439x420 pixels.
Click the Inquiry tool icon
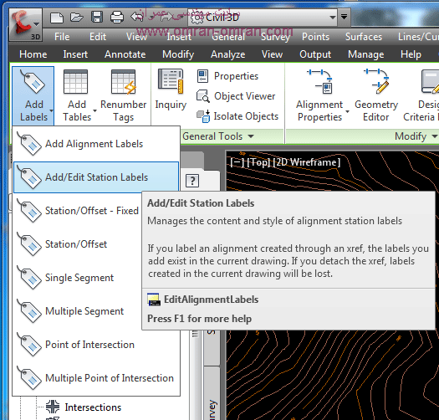pos(171,81)
